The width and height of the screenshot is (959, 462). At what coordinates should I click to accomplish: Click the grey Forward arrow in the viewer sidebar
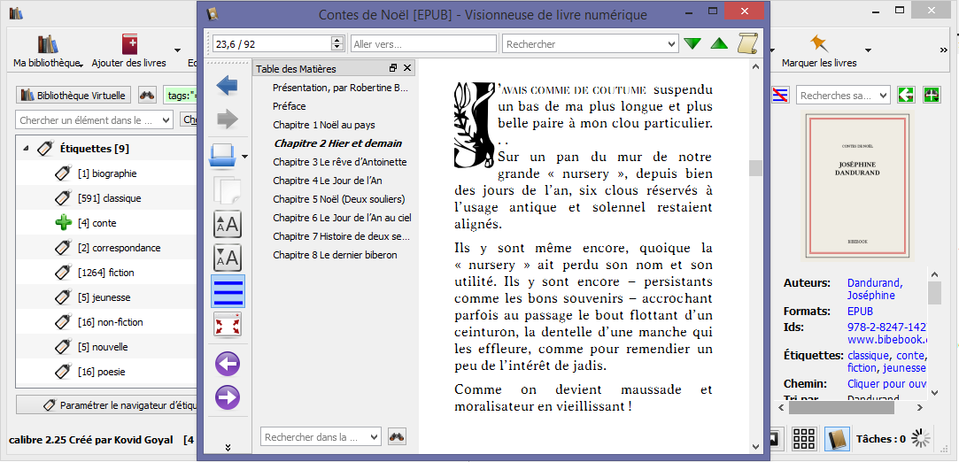[228, 119]
